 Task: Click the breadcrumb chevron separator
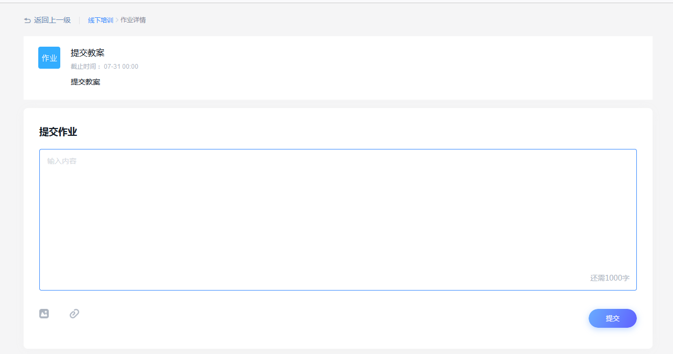click(117, 20)
